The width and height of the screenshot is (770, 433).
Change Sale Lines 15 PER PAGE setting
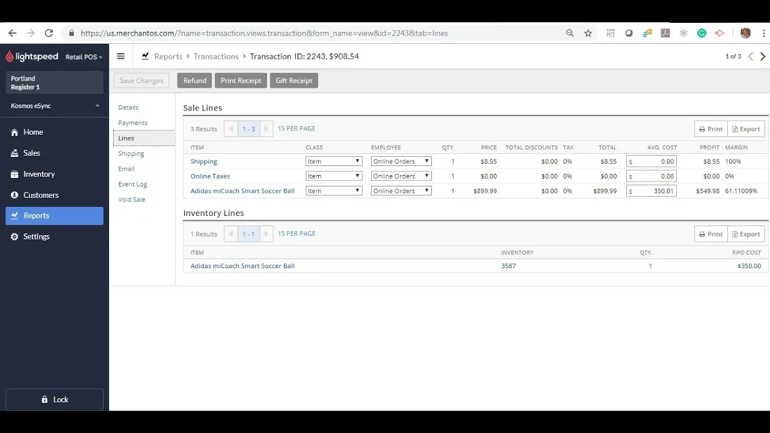pos(297,129)
